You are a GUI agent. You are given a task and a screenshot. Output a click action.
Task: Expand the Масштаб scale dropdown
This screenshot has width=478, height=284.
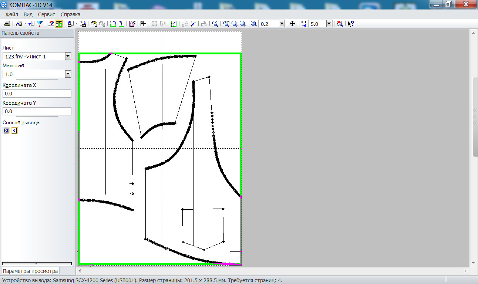coord(68,74)
